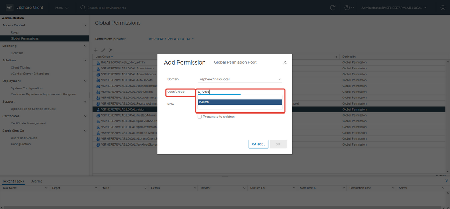Close the Add Permission dialog
Viewport: 450px width, 209px height.
[285, 63]
